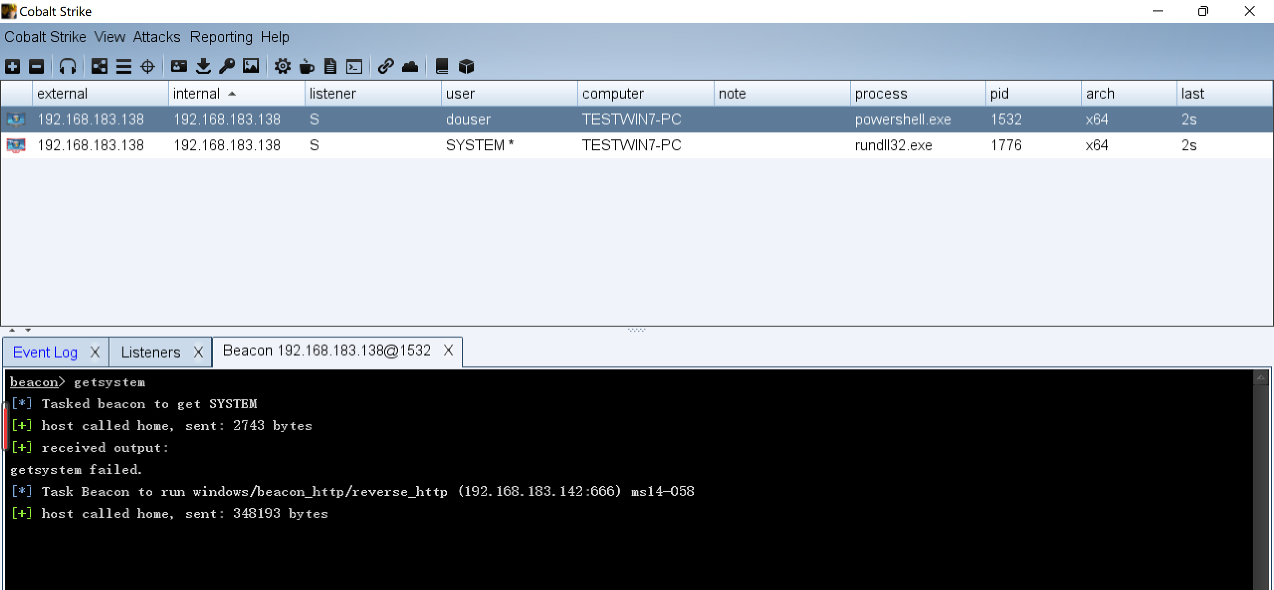The width and height of the screenshot is (1274, 590).
Task: Click the split pane expand-down arrow
Action: [x=28, y=330]
